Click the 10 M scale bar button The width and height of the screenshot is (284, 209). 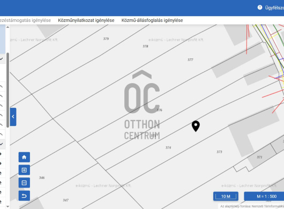point(226,196)
